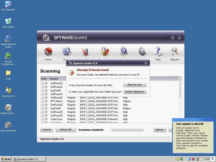
Task: Click the padlock toolbar icon
Action: pos(105,52)
